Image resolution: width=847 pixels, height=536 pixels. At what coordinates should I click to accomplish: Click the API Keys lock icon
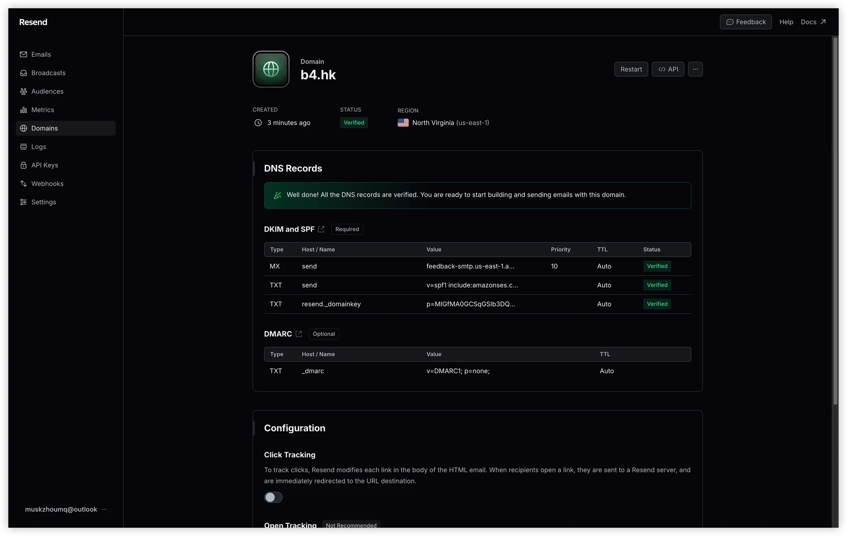[x=24, y=165]
